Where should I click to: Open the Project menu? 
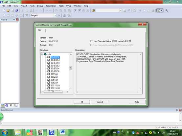[x=24, y=6]
